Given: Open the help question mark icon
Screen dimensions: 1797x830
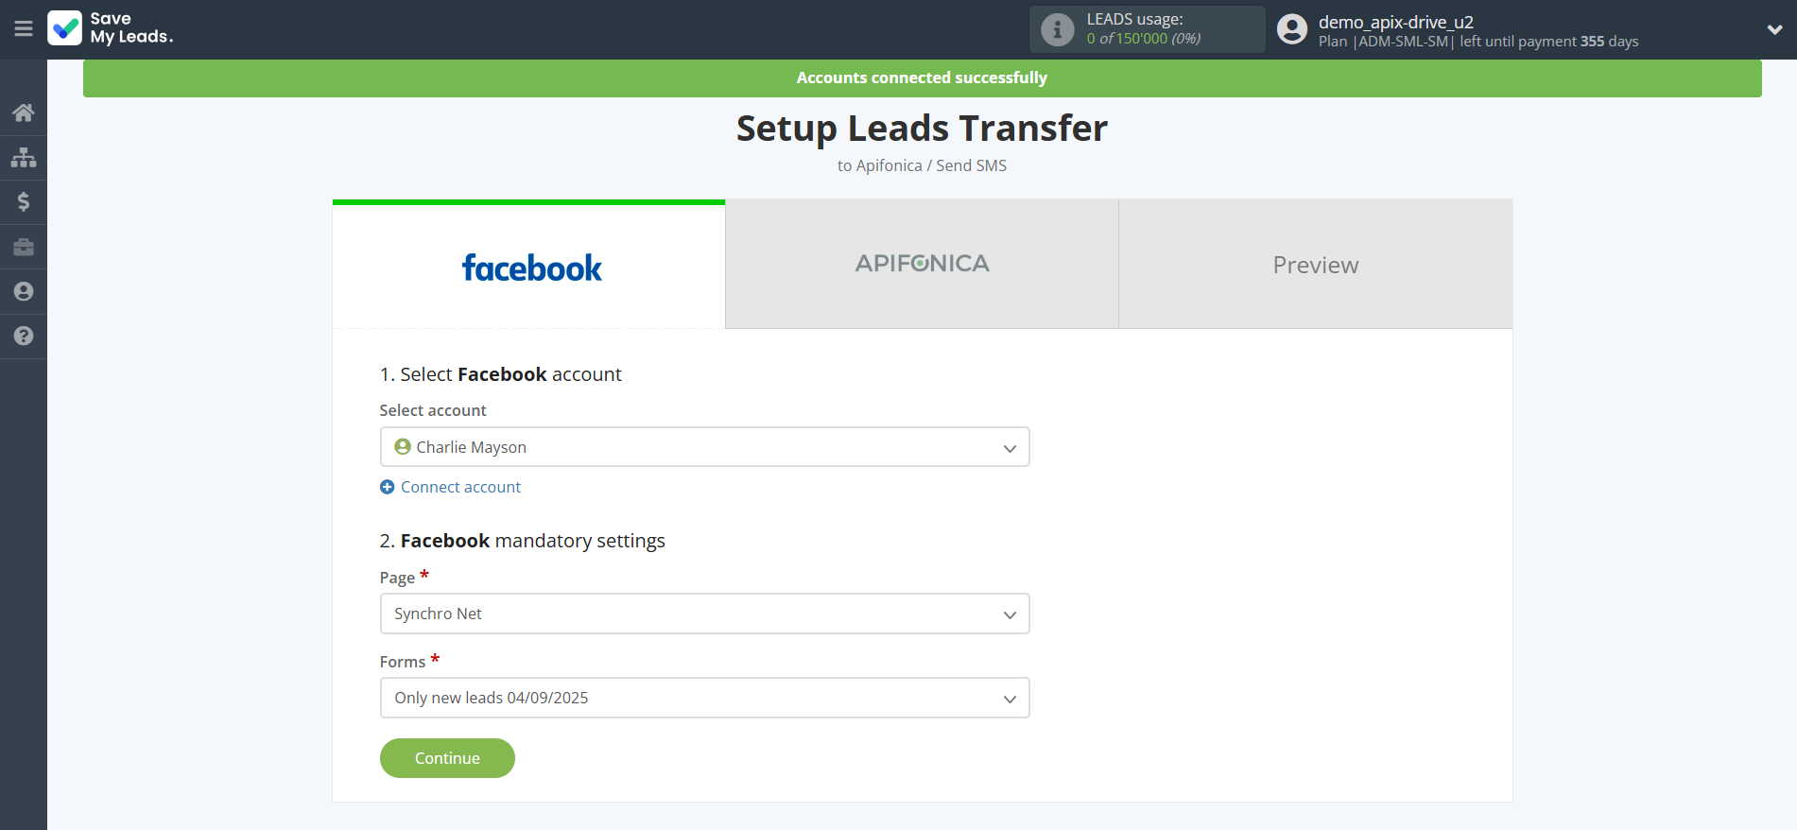Looking at the screenshot, I should pyautogui.click(x=24, y=336).
